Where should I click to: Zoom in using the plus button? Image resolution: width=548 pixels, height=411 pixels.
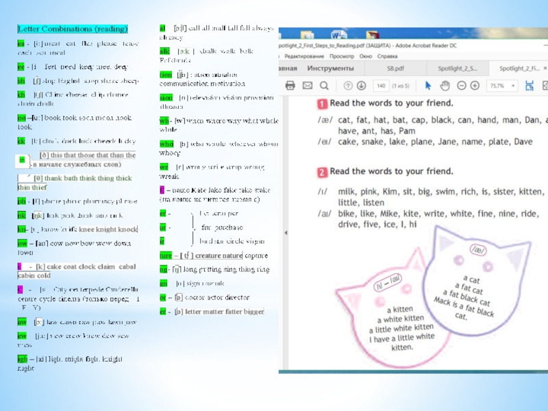475,86
